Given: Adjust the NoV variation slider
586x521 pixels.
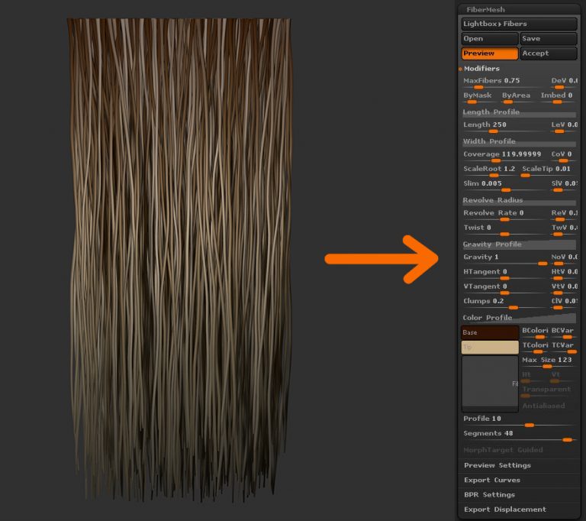Looking at the screenshot, I should click(564, 260).
